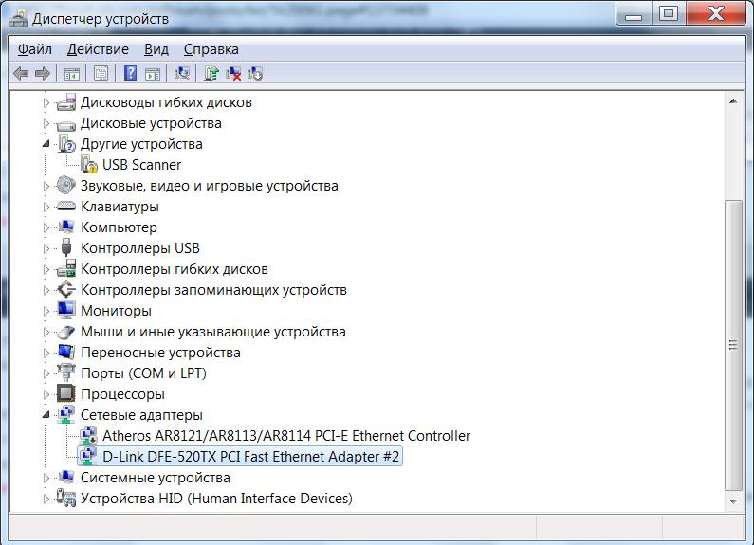Click the Monitors category icon
Viewport: 754px width, 545px height.
65,311
